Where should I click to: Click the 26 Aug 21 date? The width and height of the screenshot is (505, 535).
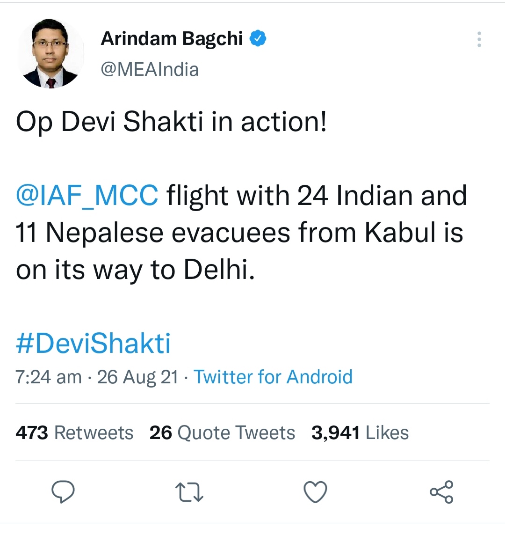137,377
